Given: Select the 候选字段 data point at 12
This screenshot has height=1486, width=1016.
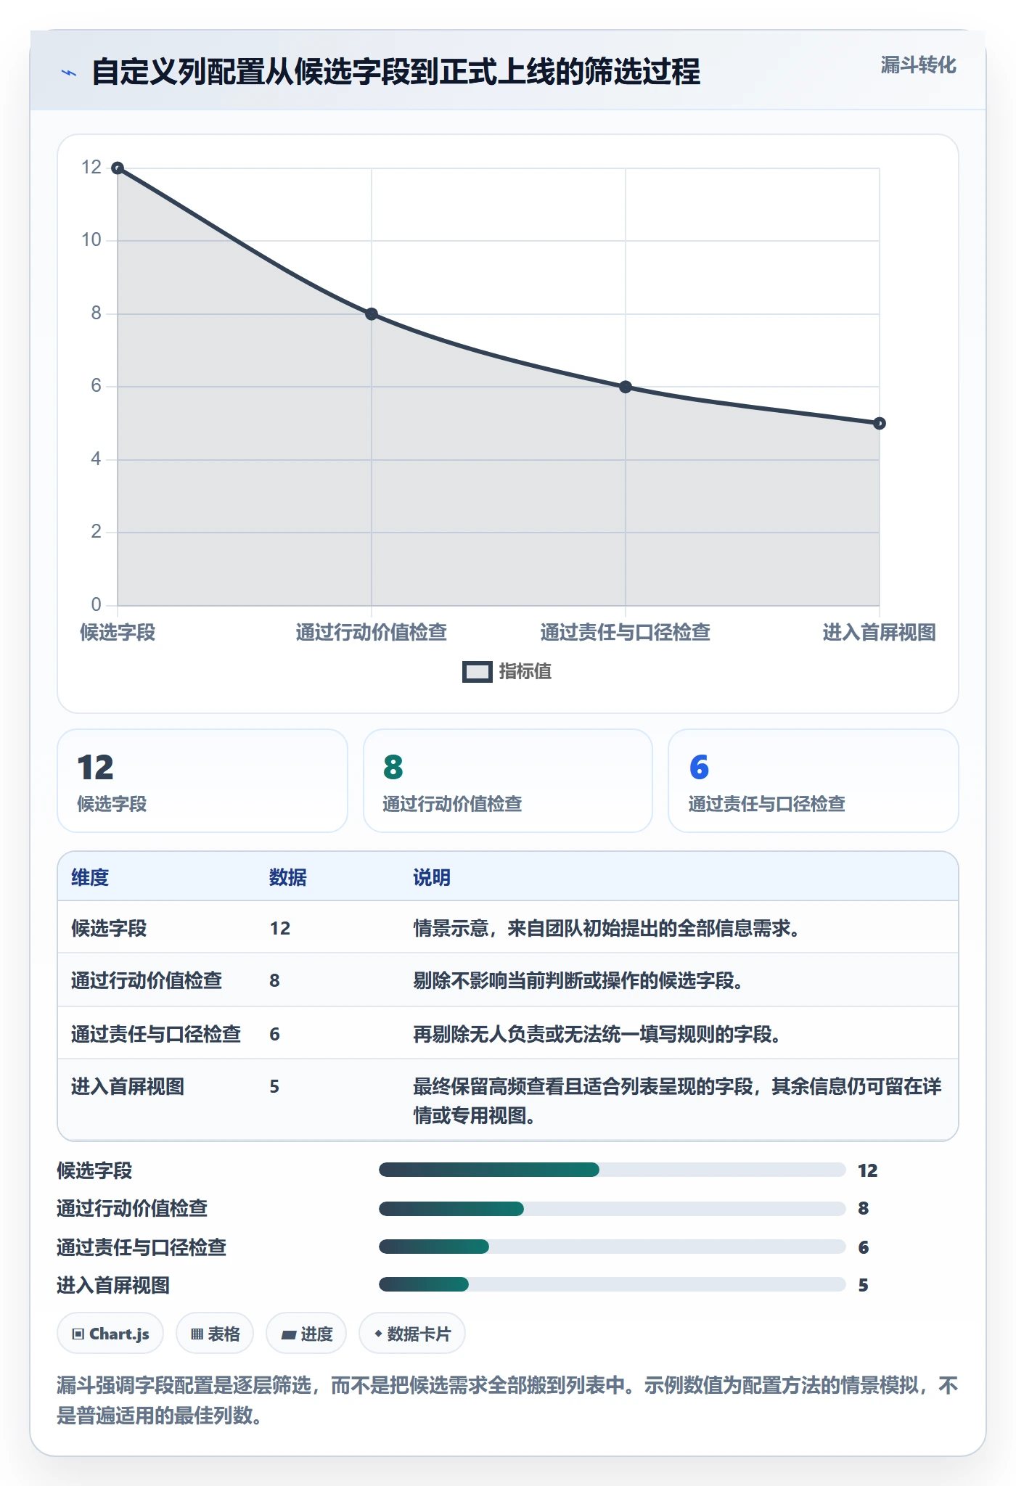Looking at the screenshot, I should (118, 168).
